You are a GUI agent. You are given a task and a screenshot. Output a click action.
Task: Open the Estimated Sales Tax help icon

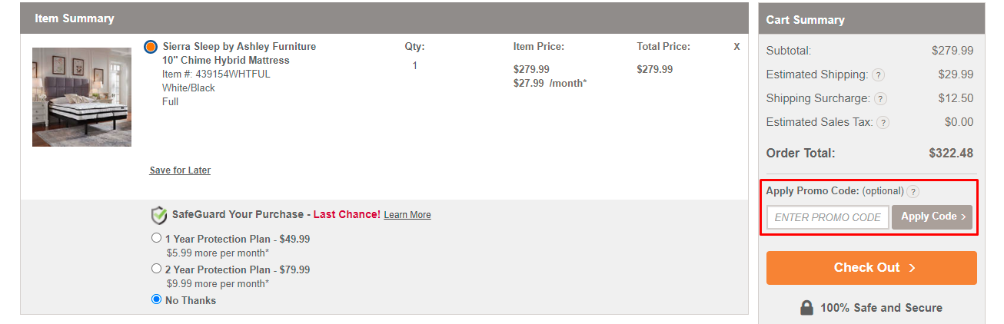883,123
